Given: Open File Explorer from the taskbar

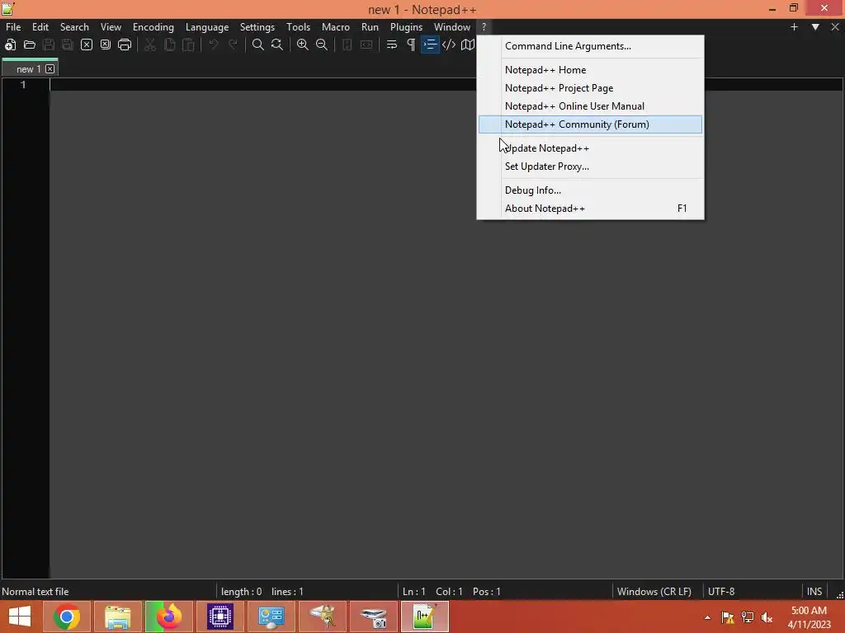Looking at the screenshot, I should (x=118, y=617).
